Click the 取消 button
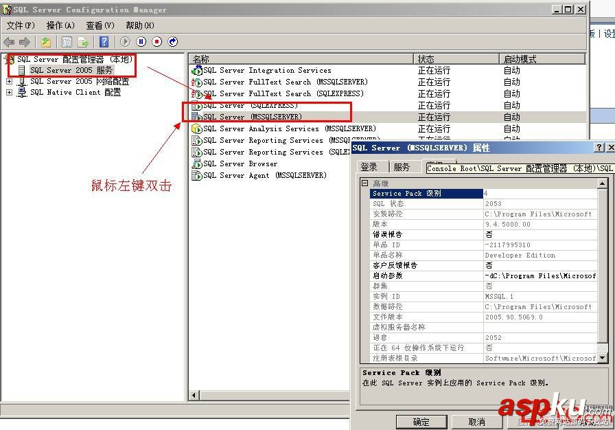 click(x=477, y=422)
